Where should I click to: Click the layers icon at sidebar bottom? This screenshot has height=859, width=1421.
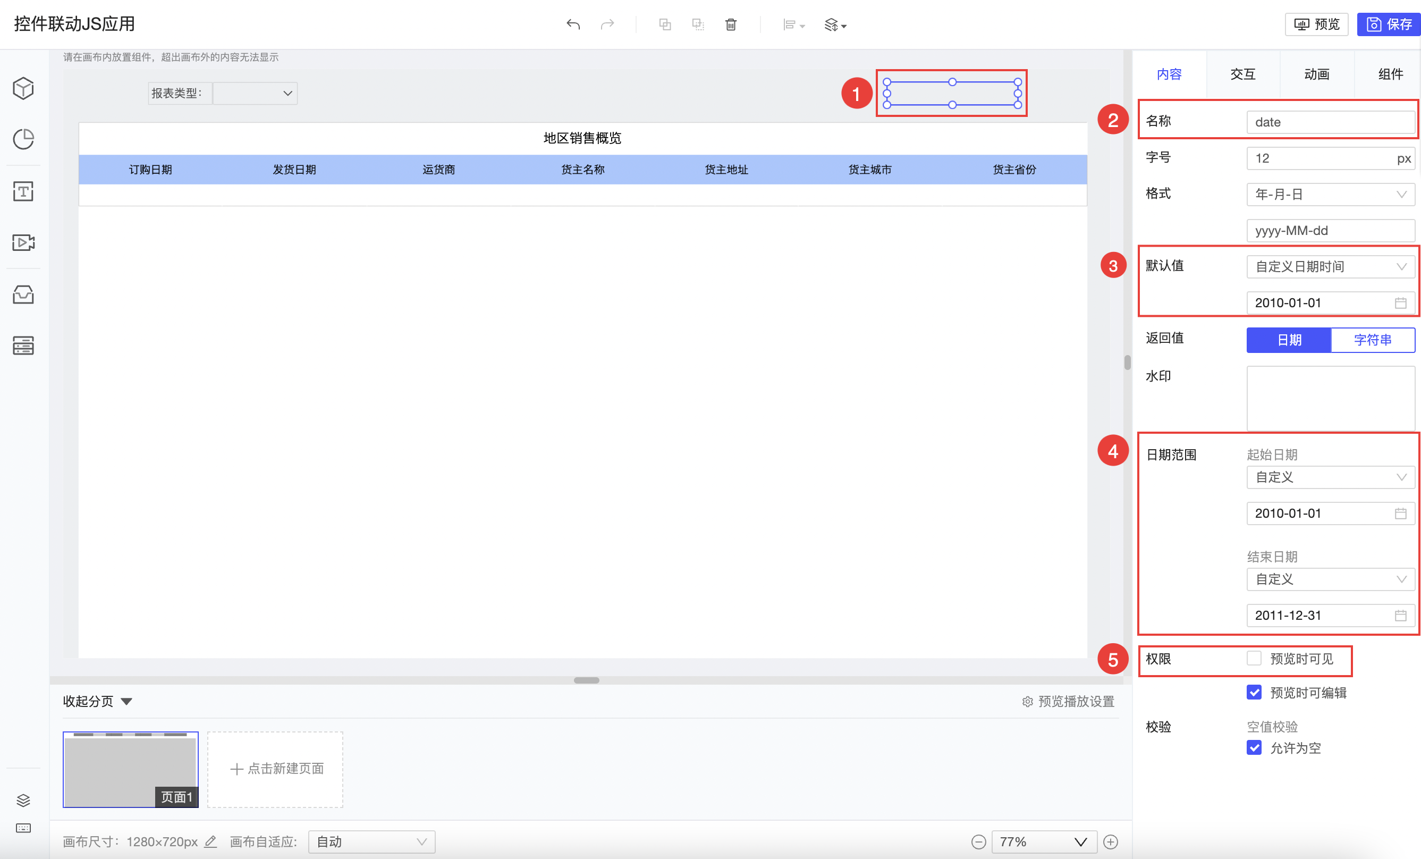(23, 799)
